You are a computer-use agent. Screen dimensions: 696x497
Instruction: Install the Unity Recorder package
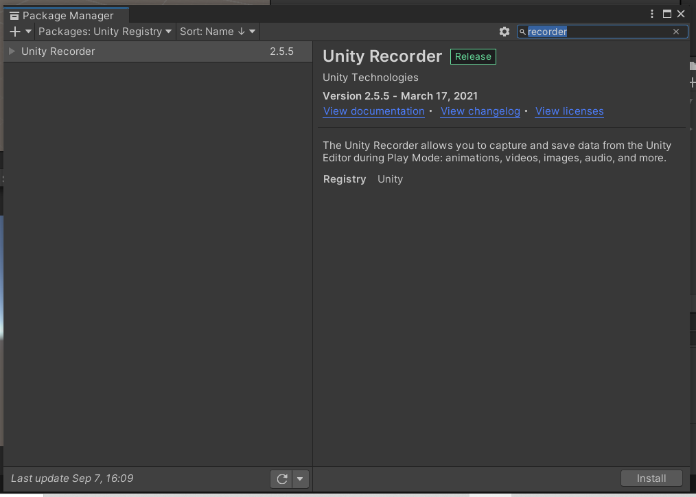(651, 478)
